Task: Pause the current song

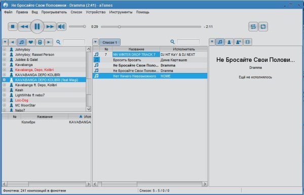Action: 37,26
